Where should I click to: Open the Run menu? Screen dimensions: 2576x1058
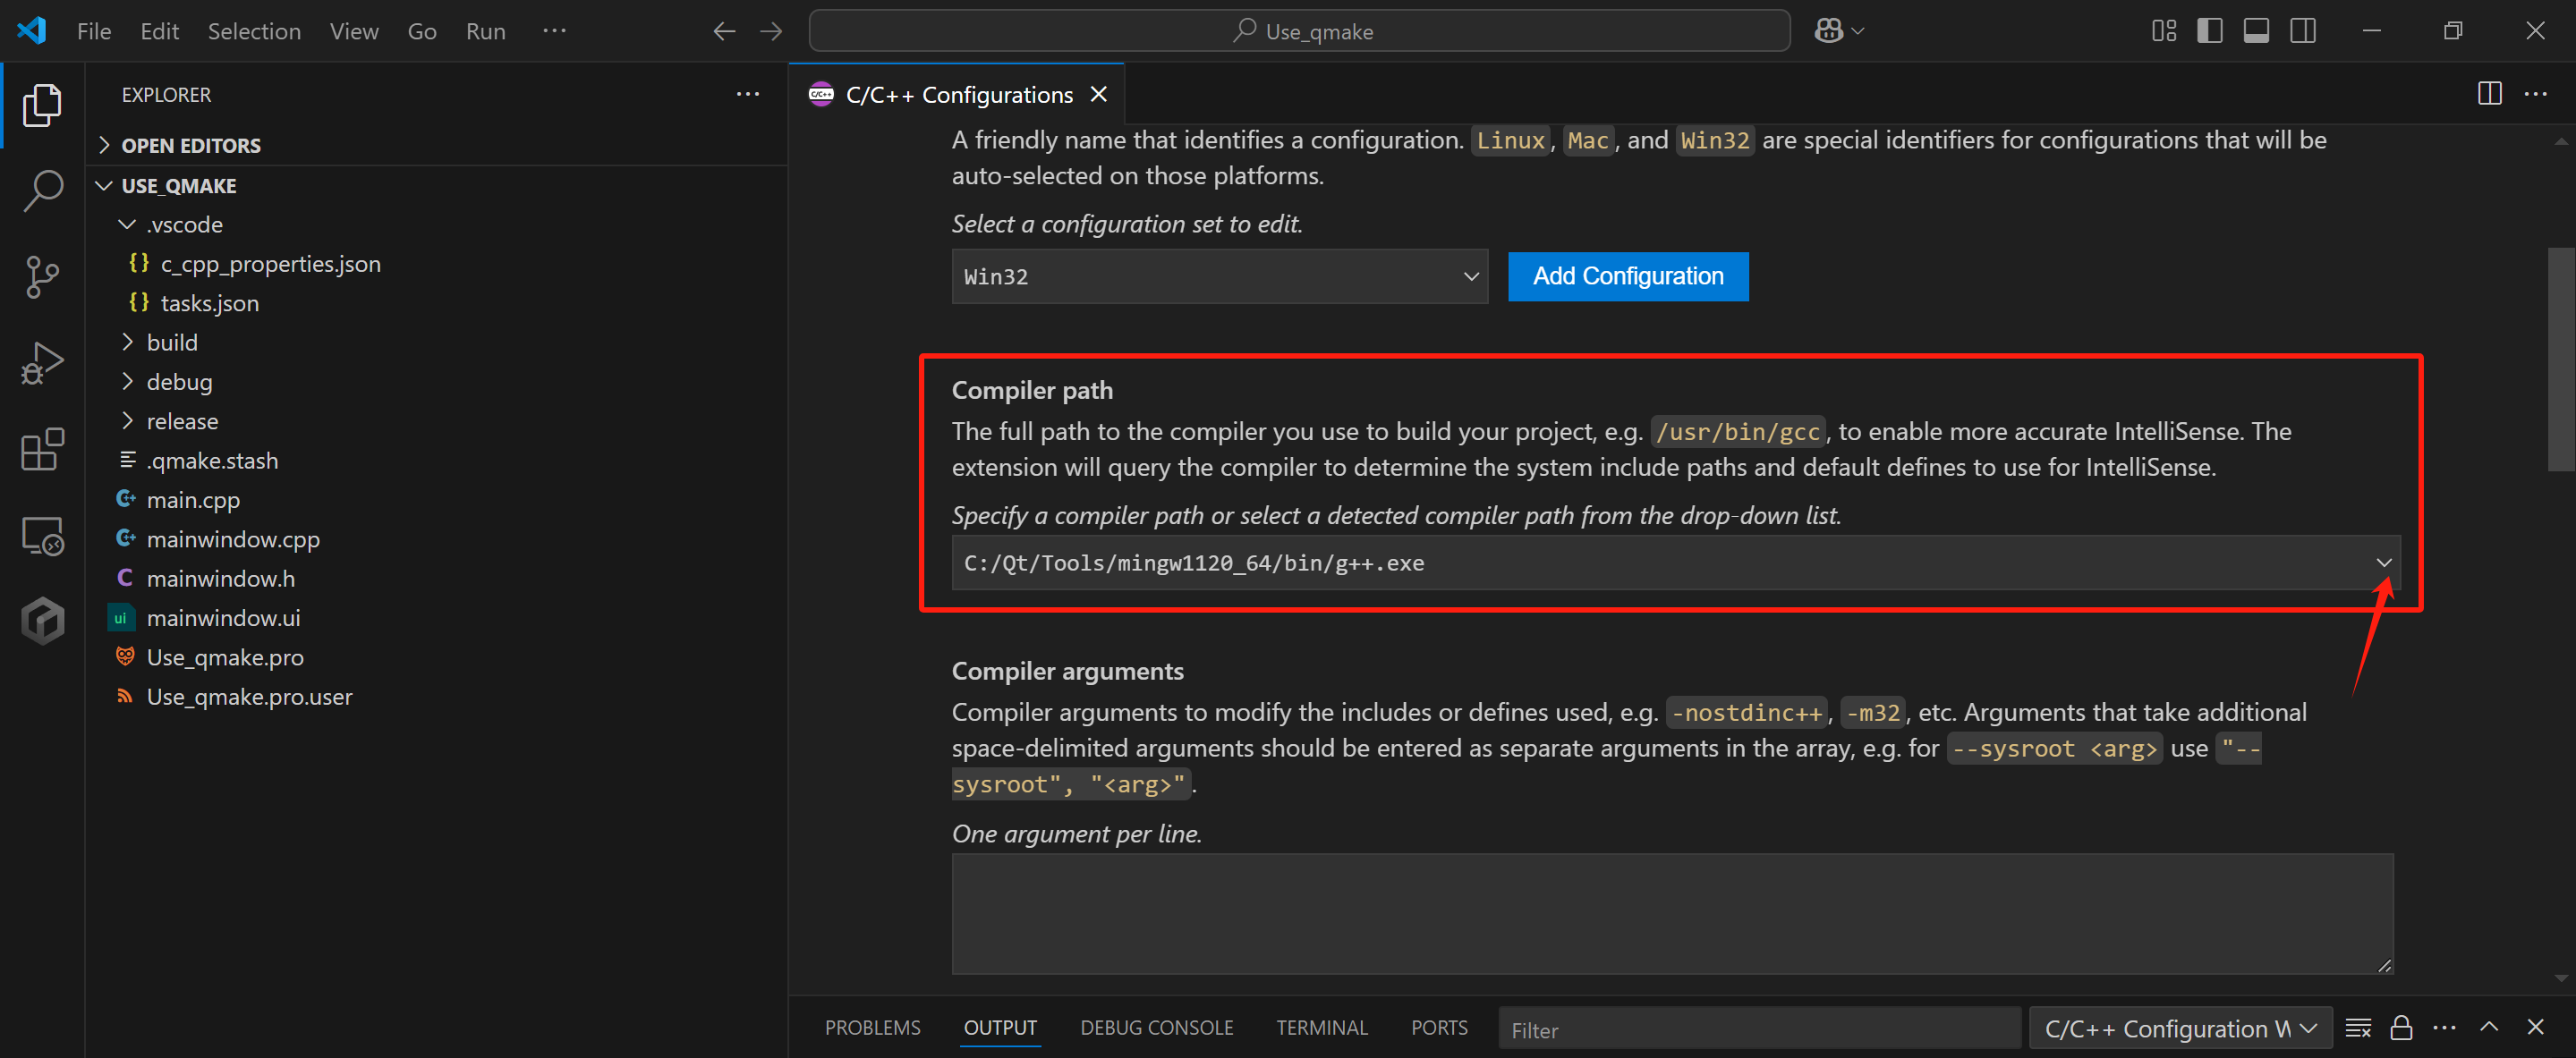tap(485, 31)
